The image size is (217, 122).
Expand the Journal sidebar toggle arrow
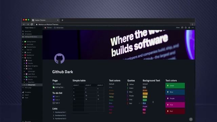click(x=23, y=53)
